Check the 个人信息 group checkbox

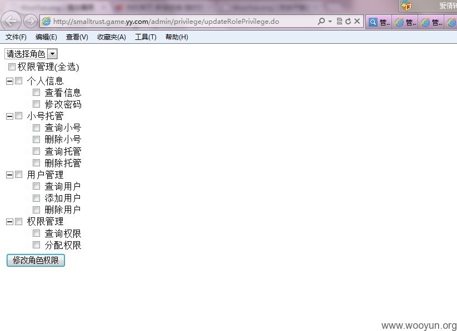point(19,80)
